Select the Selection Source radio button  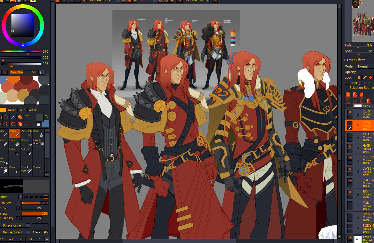pos(347,88)
